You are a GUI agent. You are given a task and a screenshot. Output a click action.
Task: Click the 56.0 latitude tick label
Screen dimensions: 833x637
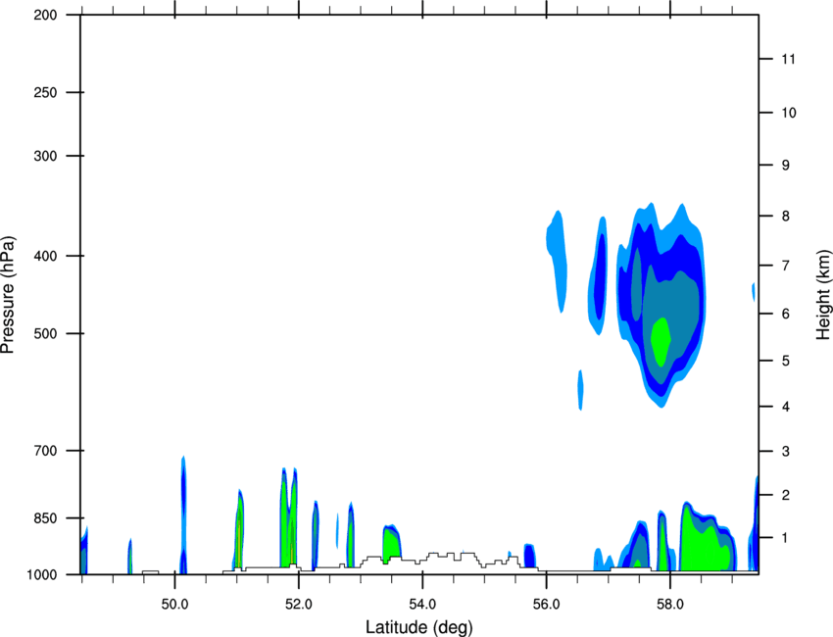coord(546,604)
